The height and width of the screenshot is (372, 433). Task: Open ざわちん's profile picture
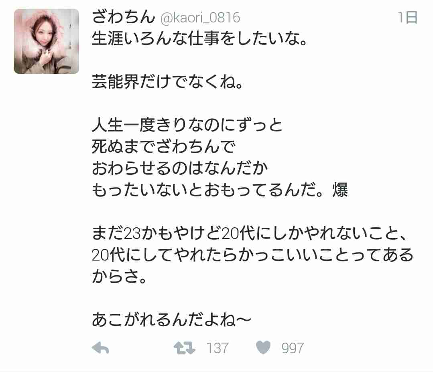pos(47,41)
